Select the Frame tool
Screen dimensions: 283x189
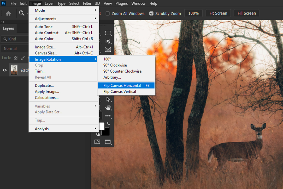coord(108,49)
